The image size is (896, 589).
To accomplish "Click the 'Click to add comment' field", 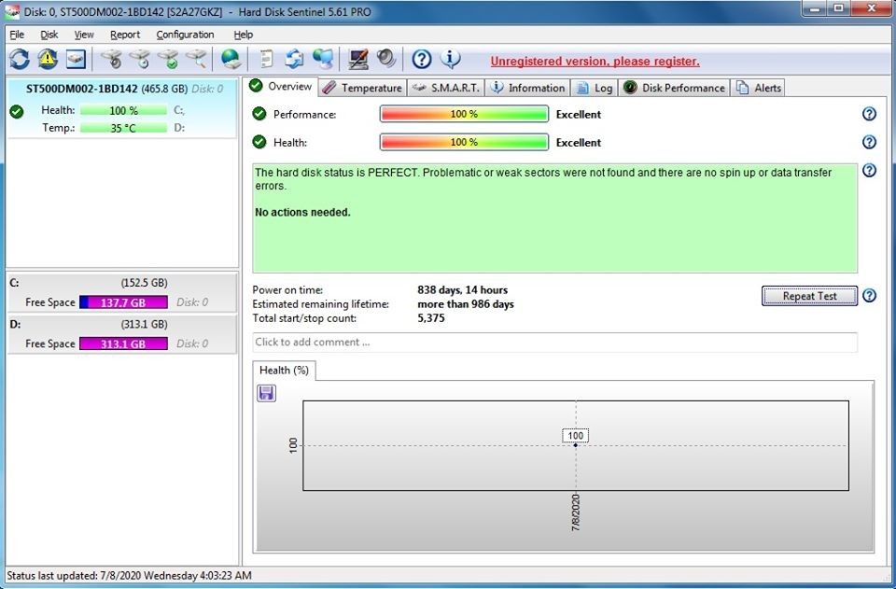I will tap(554, 343).
